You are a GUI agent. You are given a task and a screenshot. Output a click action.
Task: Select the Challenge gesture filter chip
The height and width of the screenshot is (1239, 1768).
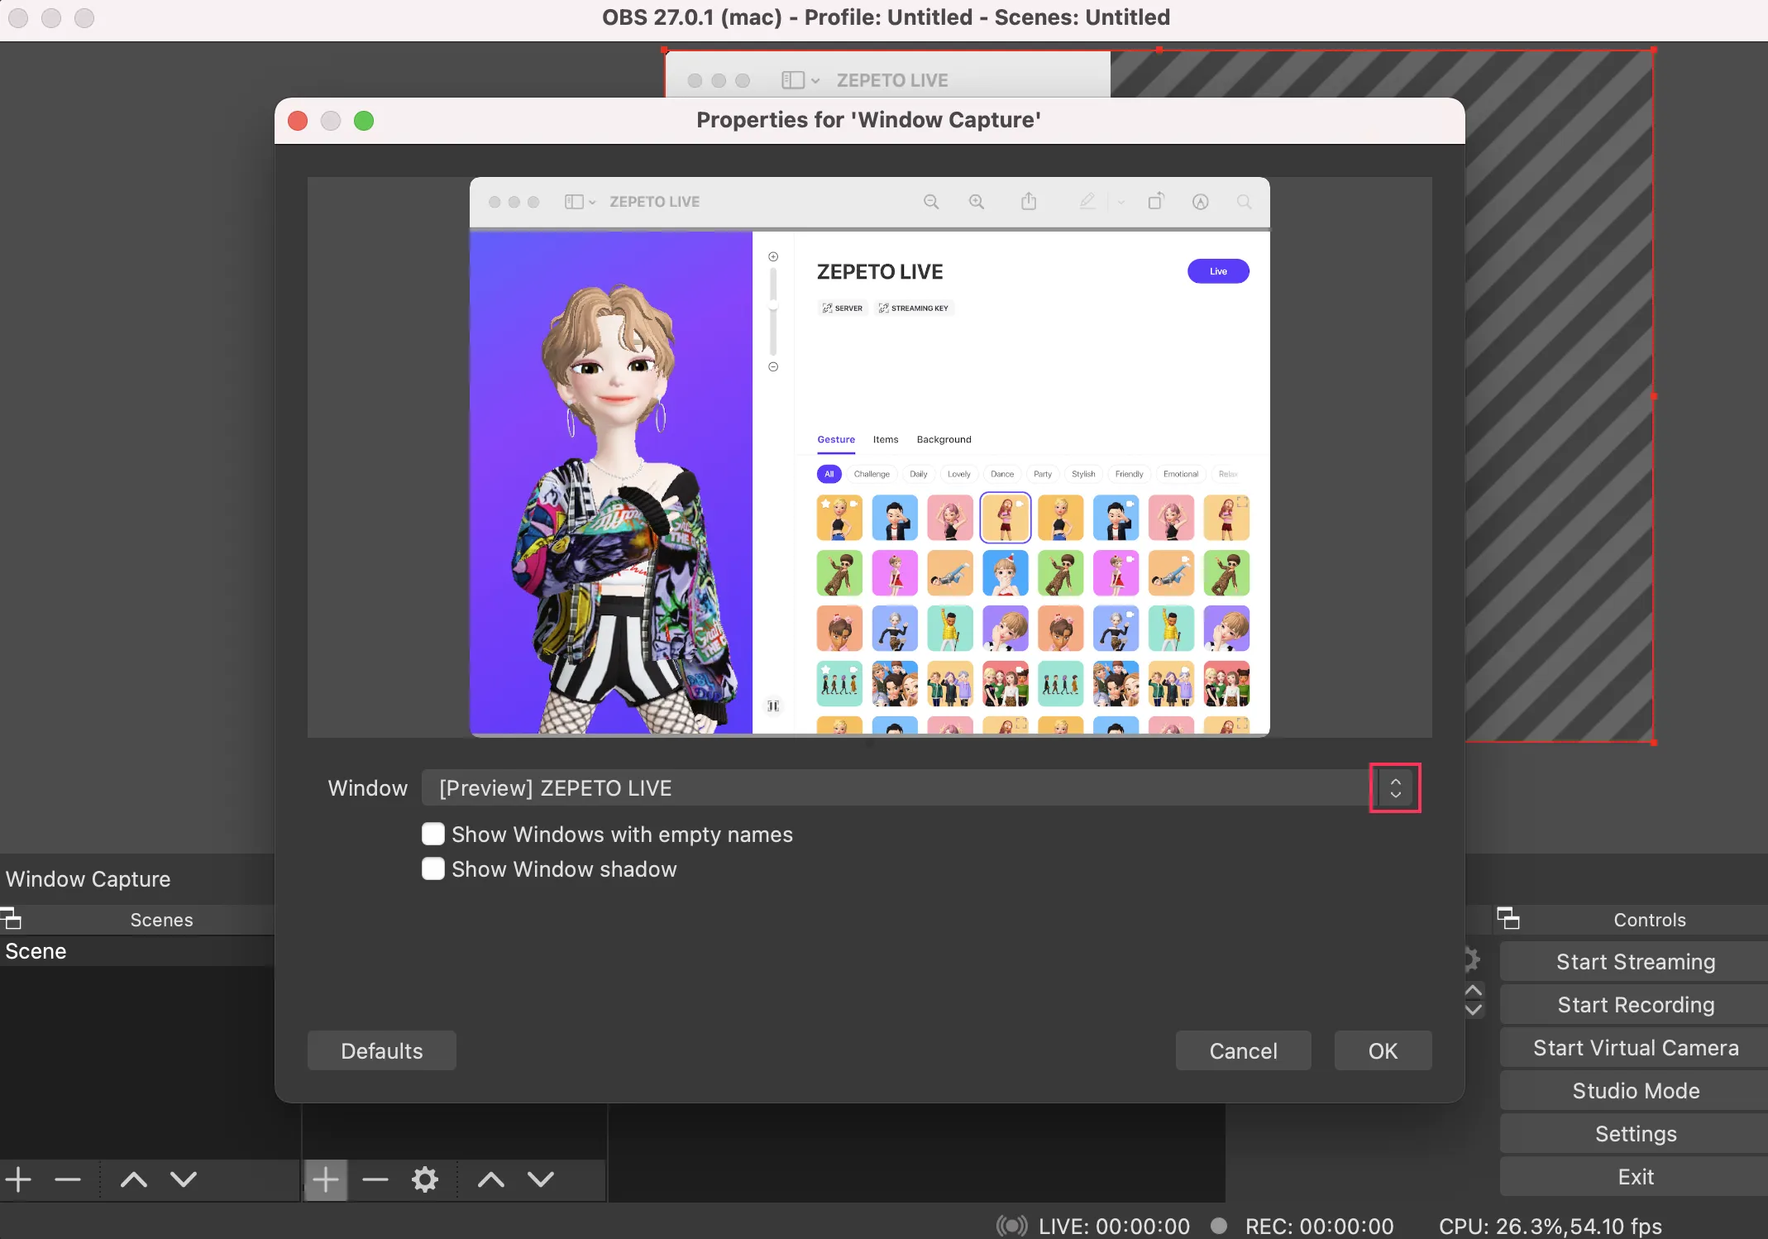872,474
